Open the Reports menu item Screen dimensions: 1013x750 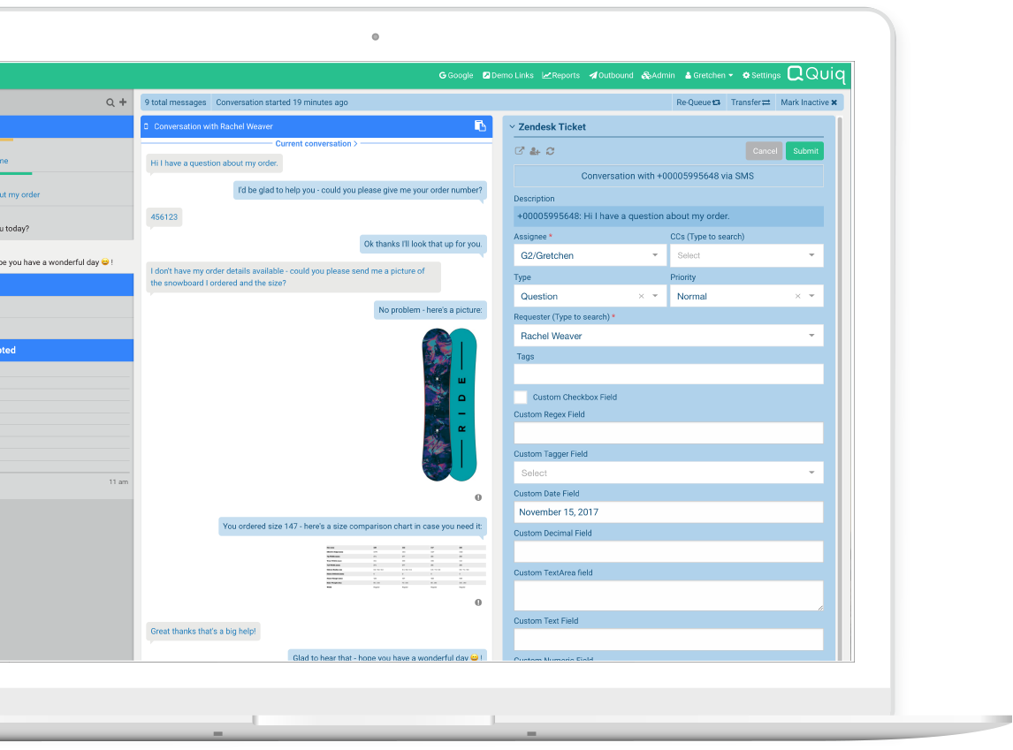560,75
